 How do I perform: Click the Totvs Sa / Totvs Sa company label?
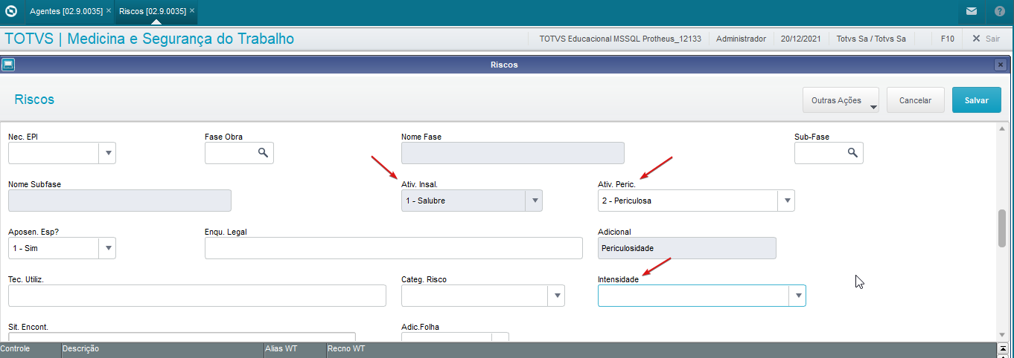[x=871, y=38]
